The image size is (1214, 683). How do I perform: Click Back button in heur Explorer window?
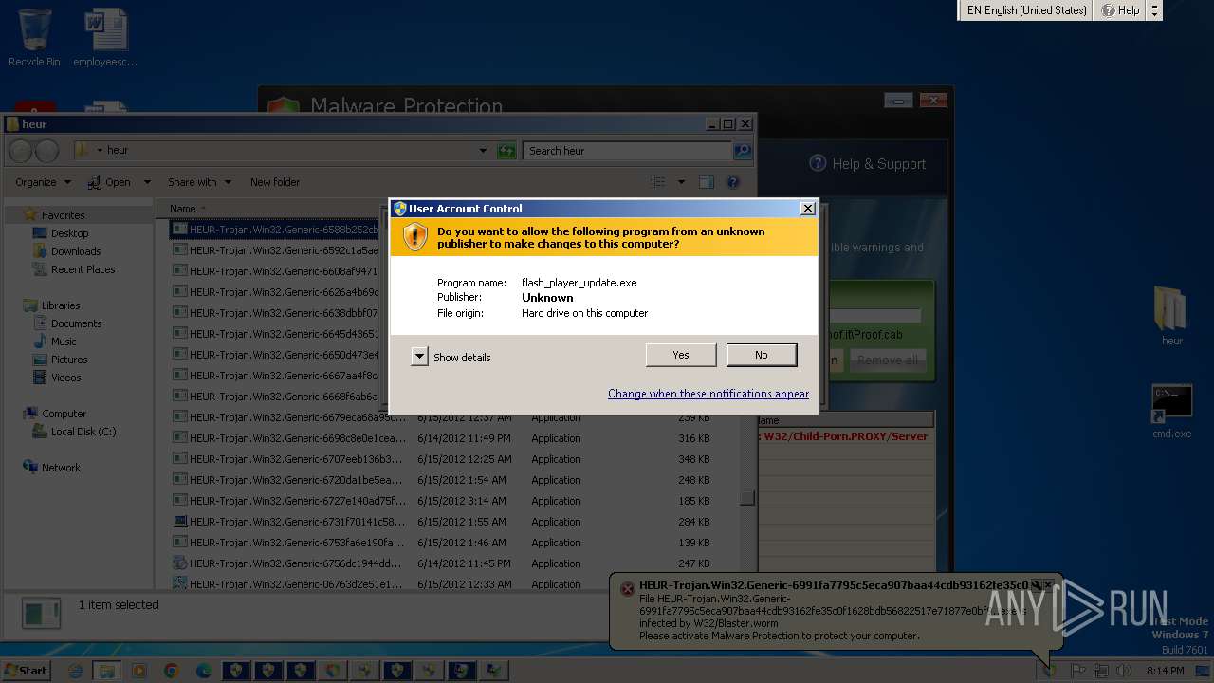(20, 151)
